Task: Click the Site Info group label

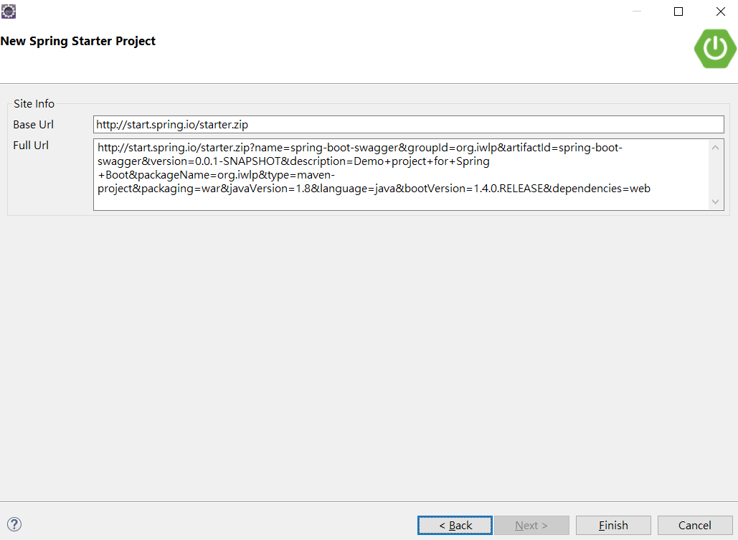Action: tap(34, 103)
